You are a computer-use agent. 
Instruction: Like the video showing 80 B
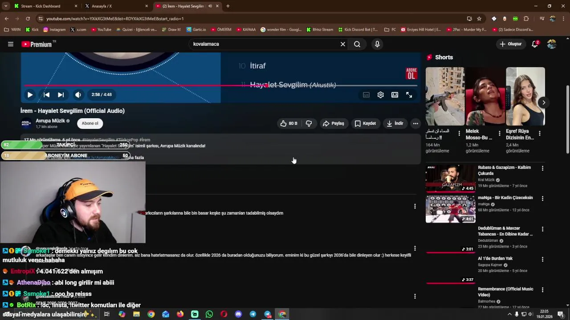coord(289,124)
